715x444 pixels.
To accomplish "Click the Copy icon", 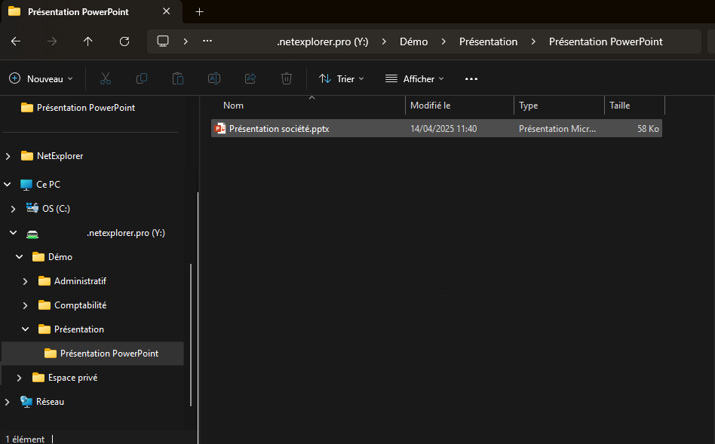I will (142, 79).
